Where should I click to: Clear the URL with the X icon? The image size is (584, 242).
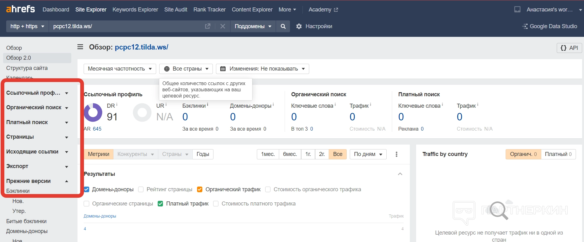pos(222,26)
